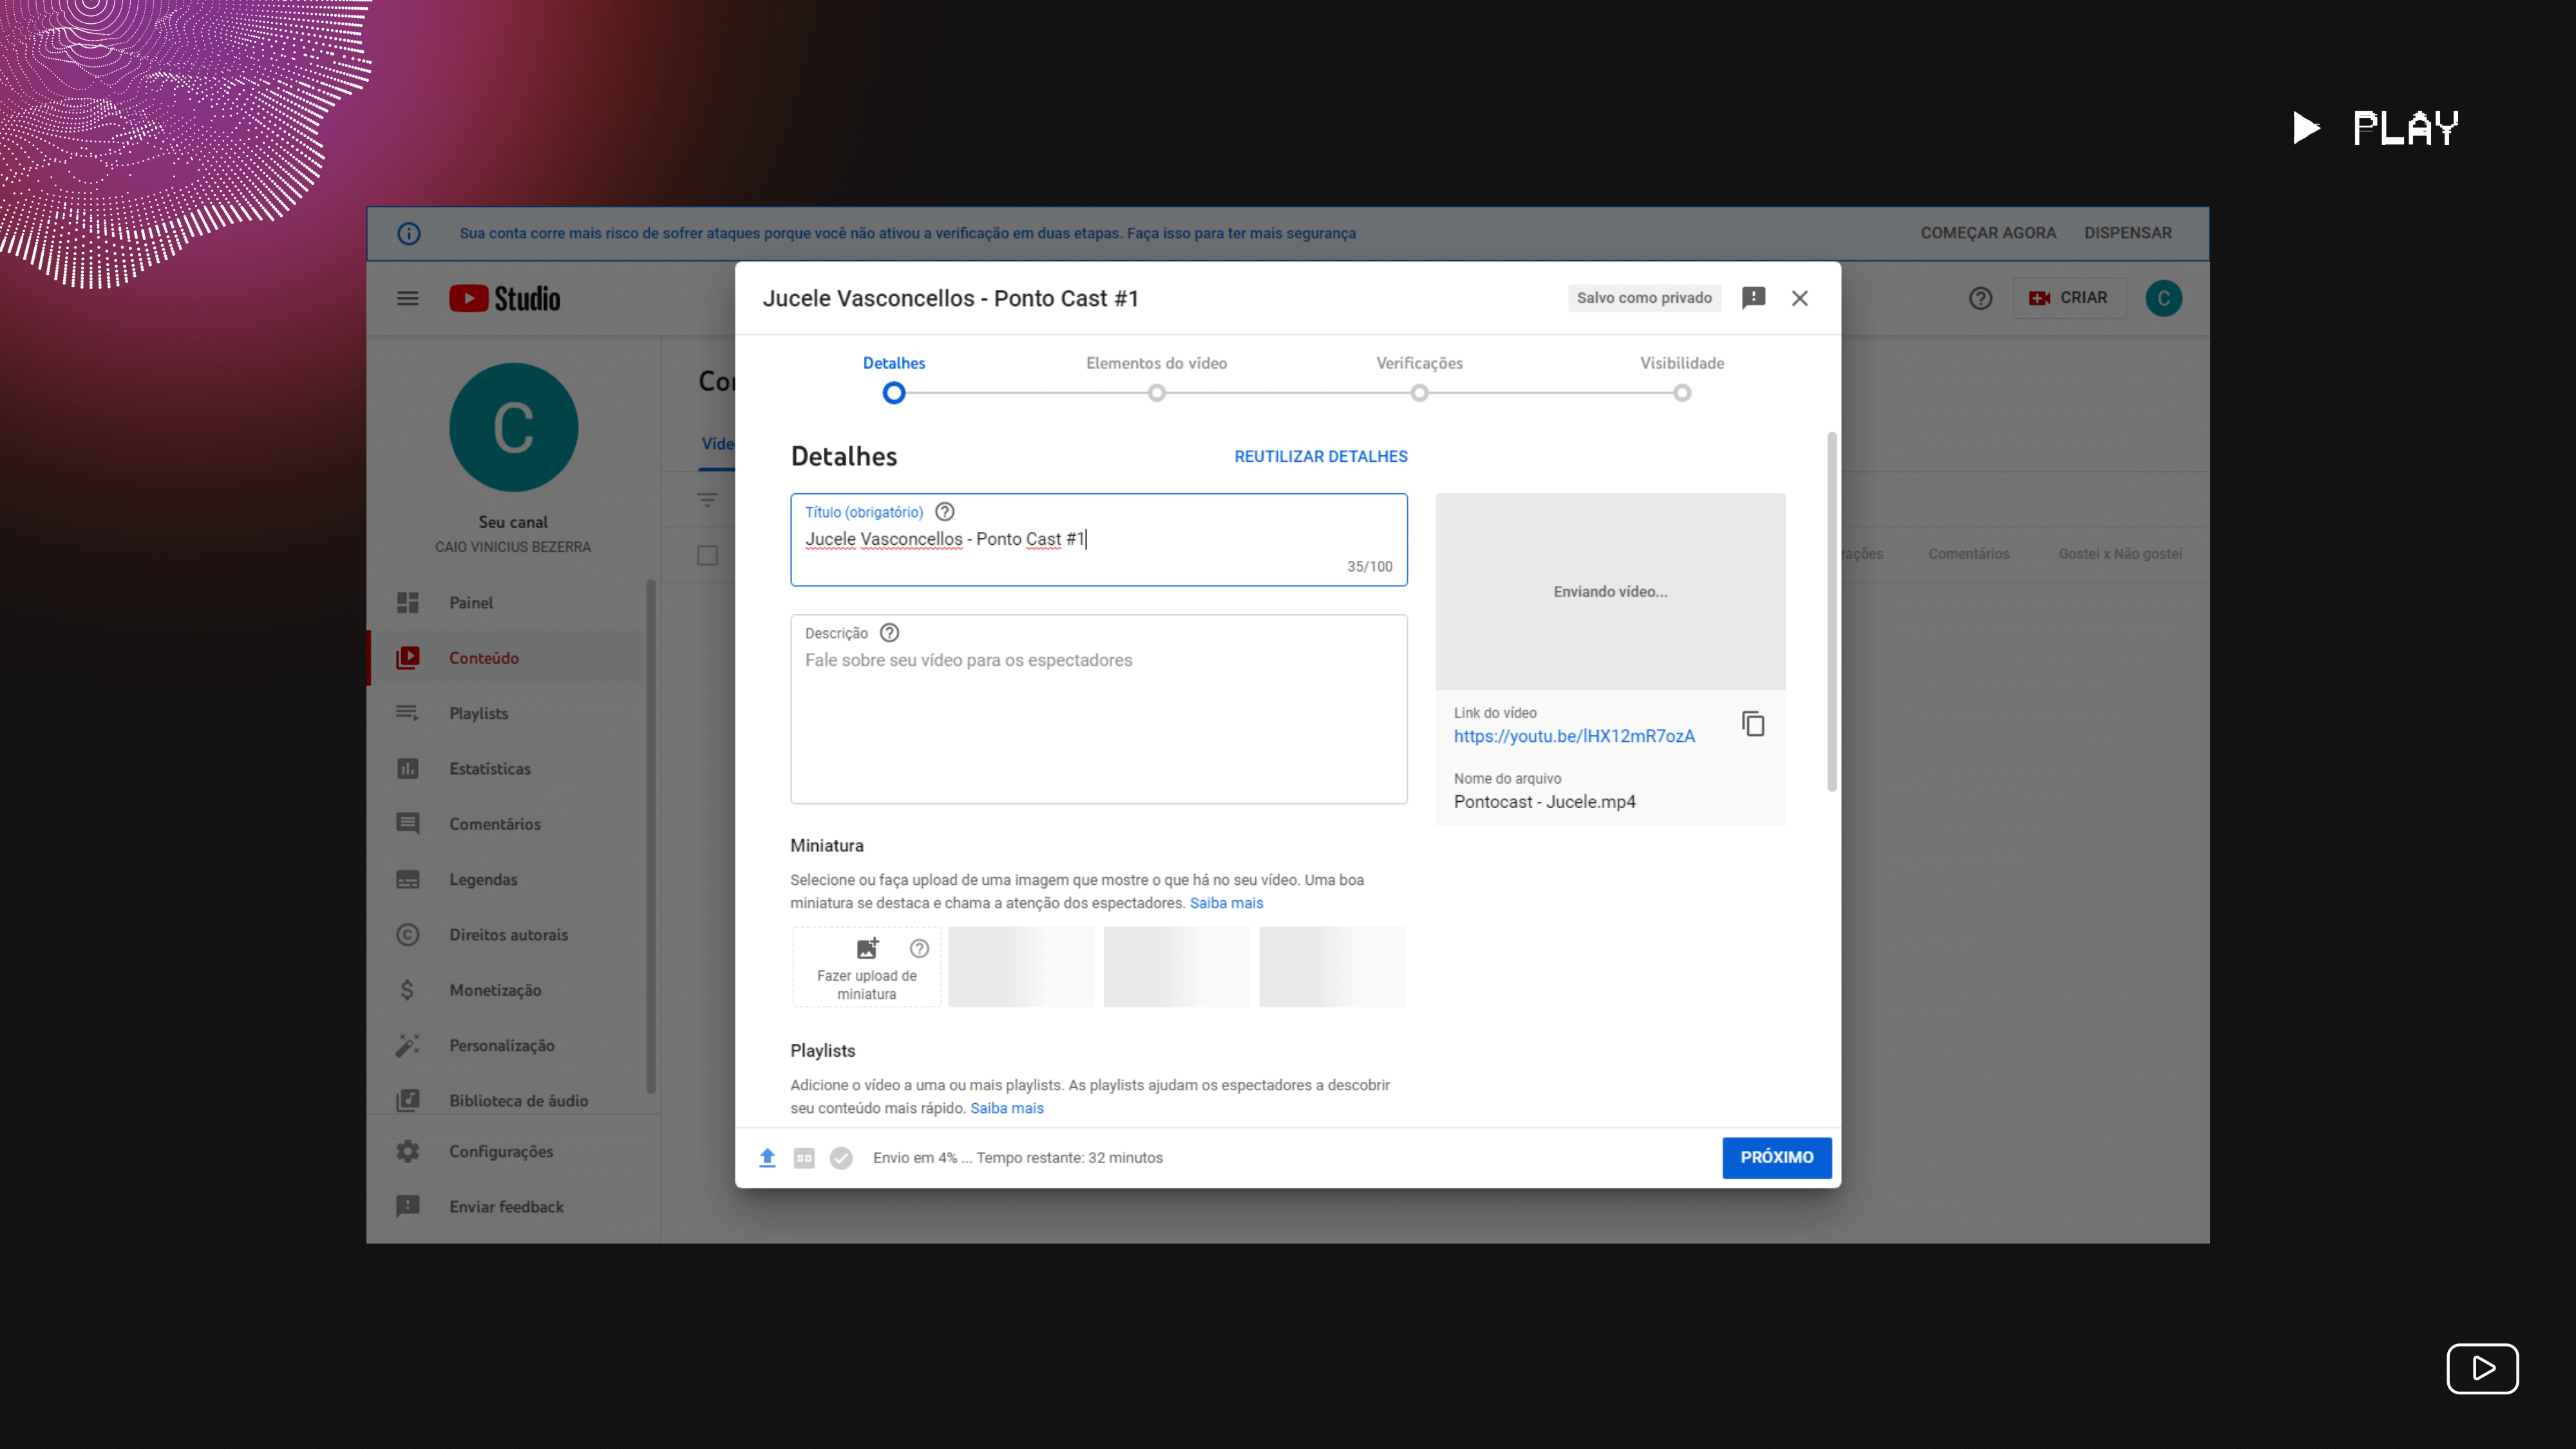This screenshot has width=2576, height=1449.
Task: Click the CRIAR create button
Action: click(2068, 298)
